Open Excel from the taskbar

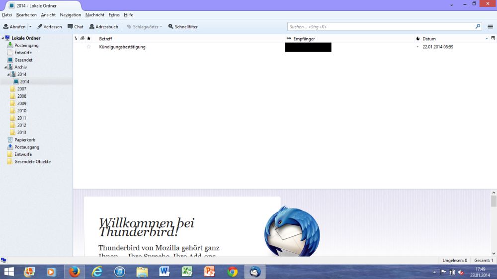(x=187, y=272)
